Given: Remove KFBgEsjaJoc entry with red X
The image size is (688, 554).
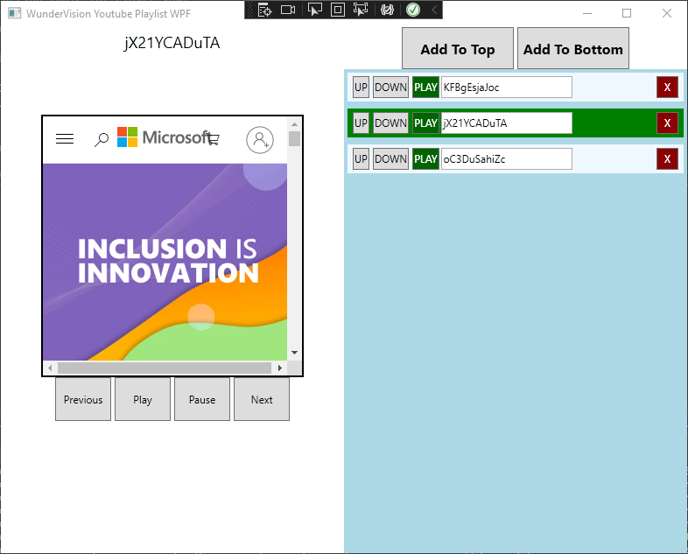Looking at the screenshot, I should click(x=667, y=88).
